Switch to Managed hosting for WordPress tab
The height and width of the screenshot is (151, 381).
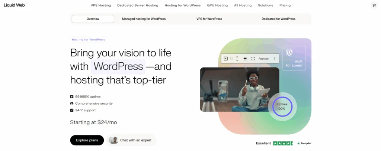[144, 19]
